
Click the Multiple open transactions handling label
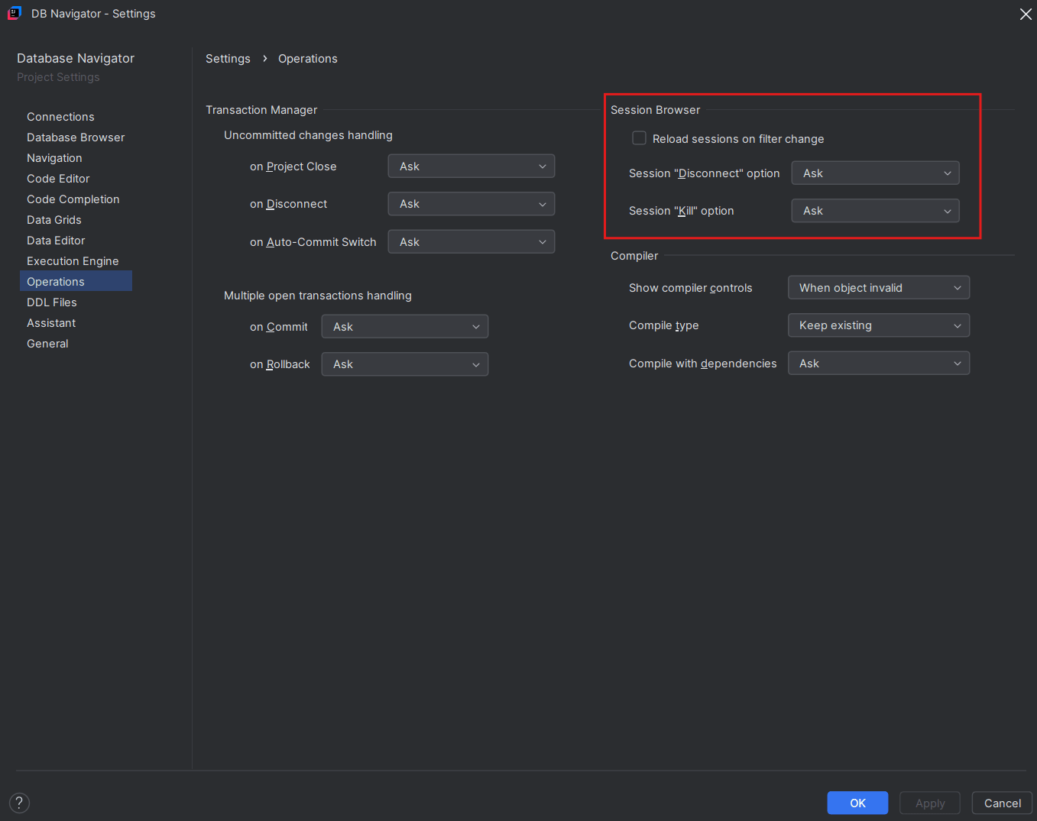(318, 296)
